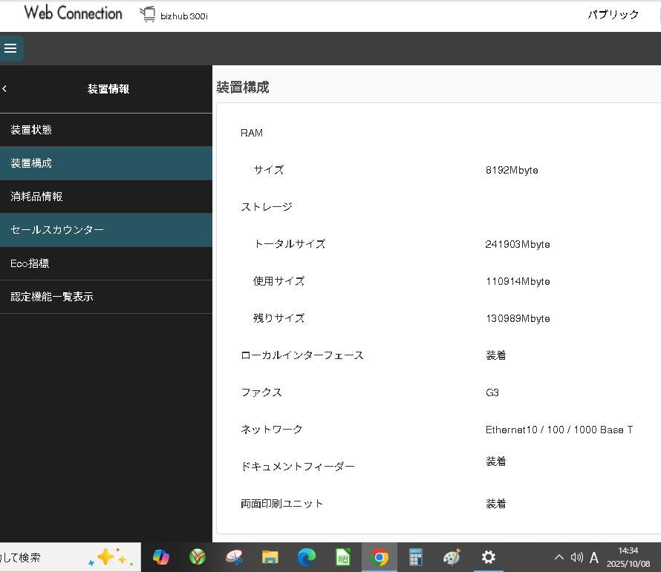Open the green spreadsheet app from taskbar
The height and width of the screenshot is (572, 661).
(342, 556)
